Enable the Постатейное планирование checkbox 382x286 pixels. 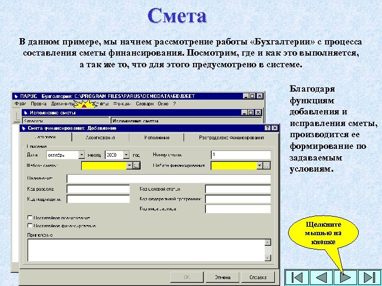click(30, 218)
